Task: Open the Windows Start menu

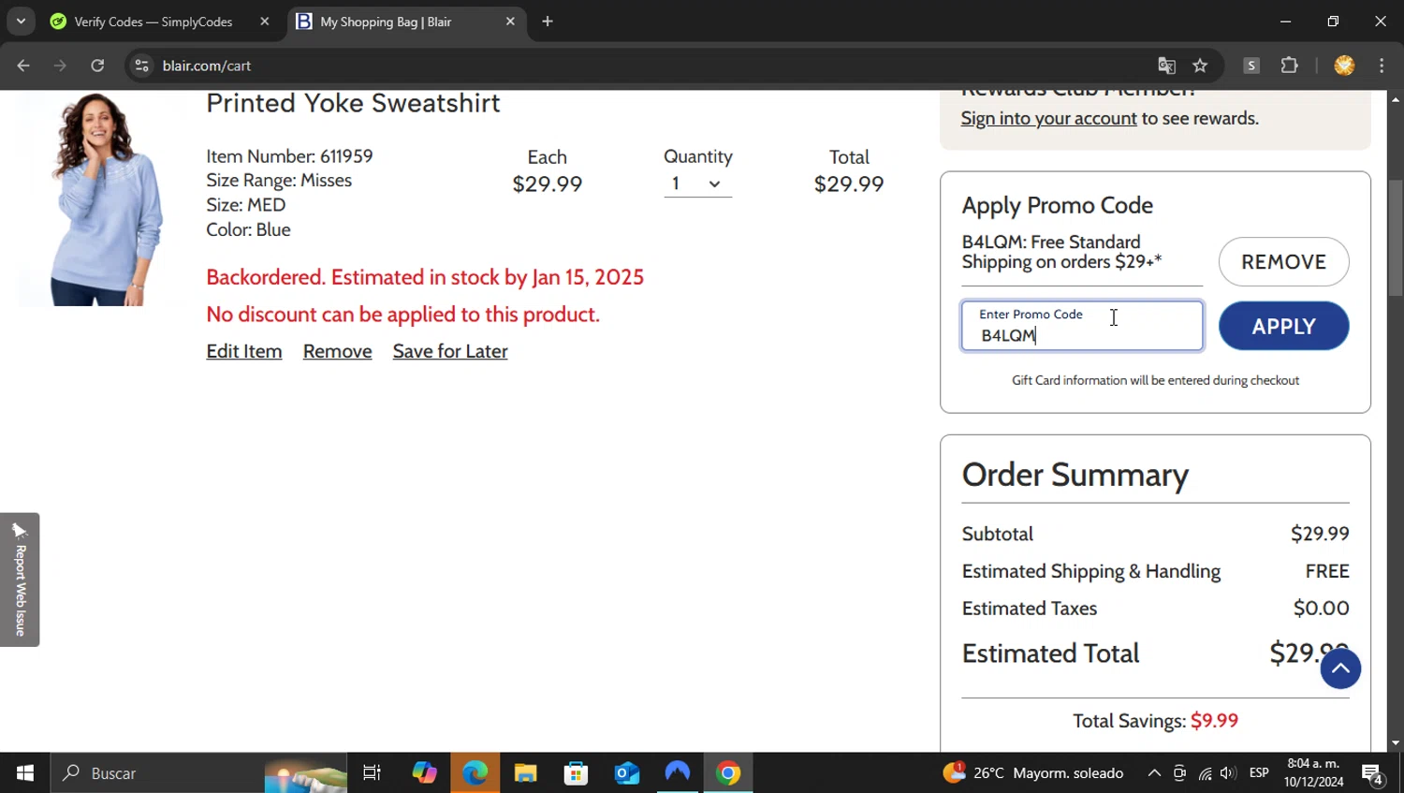Action: pos(25,773)
